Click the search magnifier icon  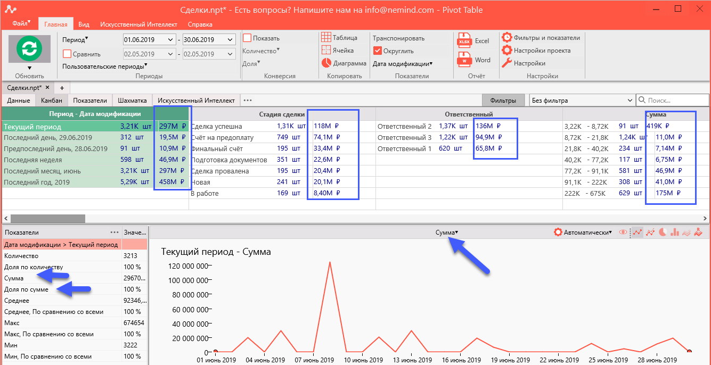pos(642,100)
